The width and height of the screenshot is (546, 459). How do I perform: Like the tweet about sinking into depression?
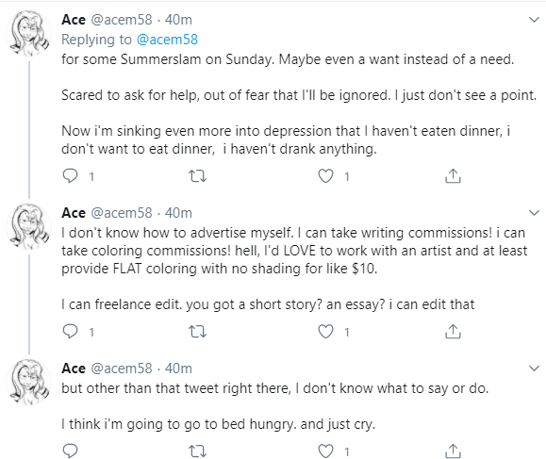click(325, 176)
